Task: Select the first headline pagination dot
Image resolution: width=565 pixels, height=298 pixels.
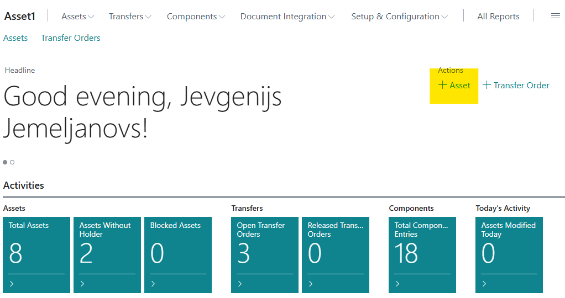Action: click(5, 162)
